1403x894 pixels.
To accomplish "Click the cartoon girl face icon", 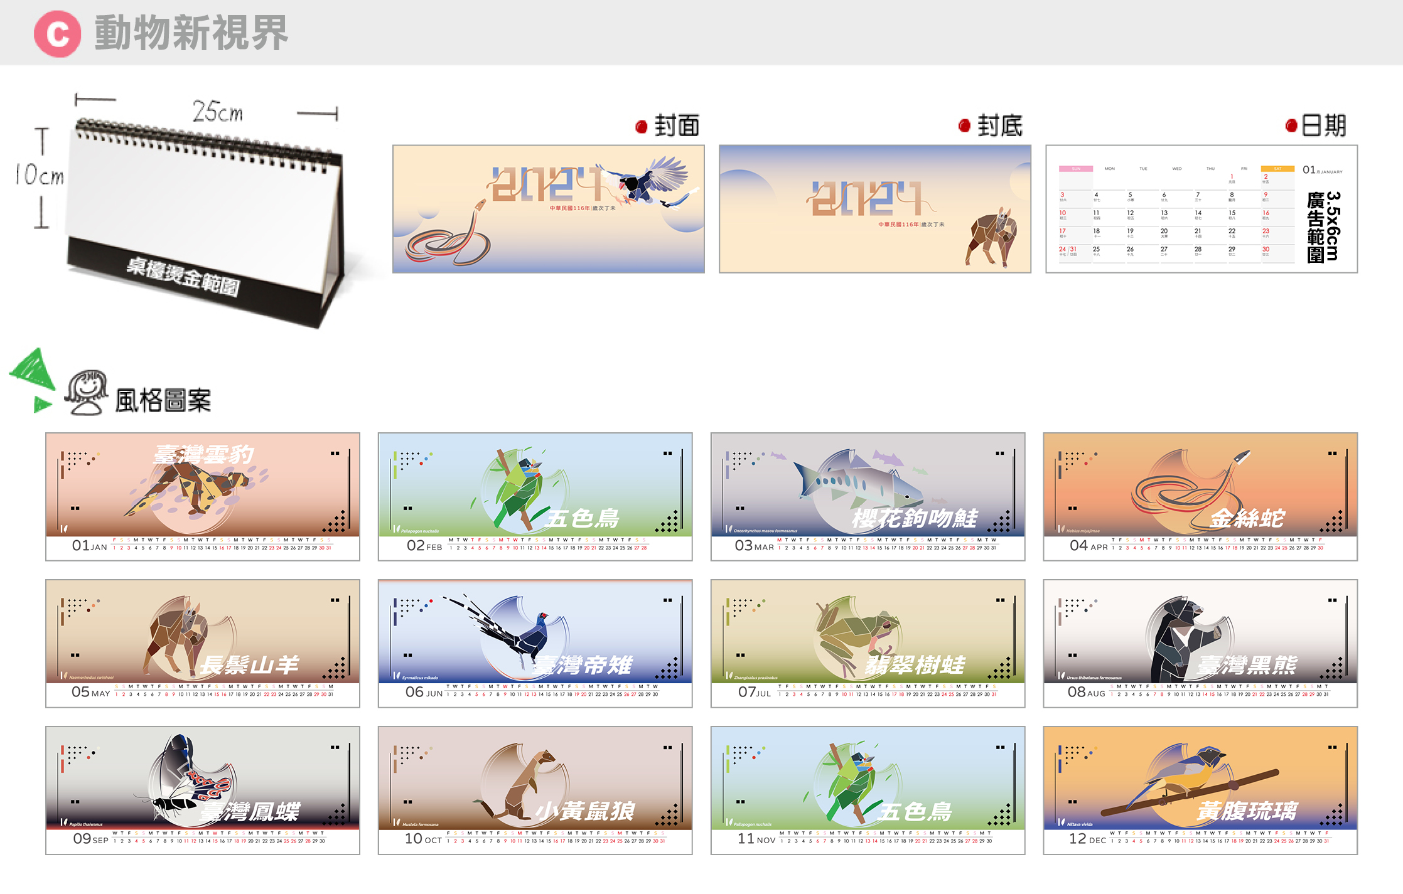I will click(x=87, y=393).
